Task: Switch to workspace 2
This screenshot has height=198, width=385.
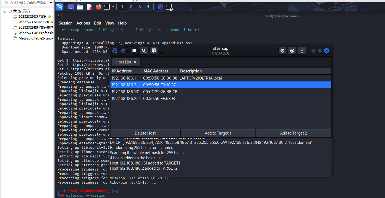Action: point(131,7)
